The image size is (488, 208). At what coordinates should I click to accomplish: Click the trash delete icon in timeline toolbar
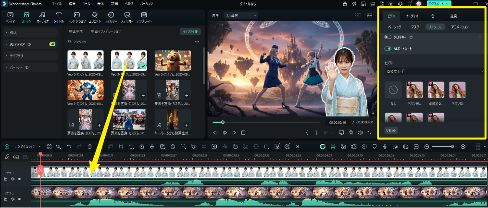click(x=90, y=146)
